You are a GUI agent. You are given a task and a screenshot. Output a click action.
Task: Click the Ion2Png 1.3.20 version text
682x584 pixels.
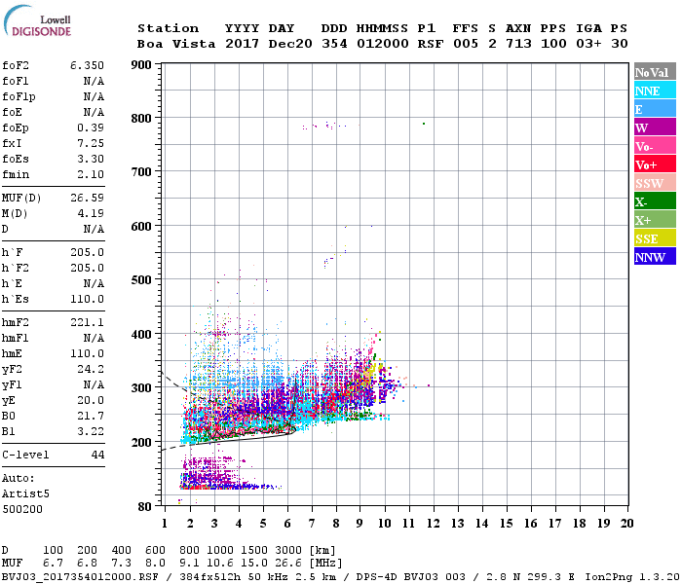pyautogui.click(x=633, y=576)
